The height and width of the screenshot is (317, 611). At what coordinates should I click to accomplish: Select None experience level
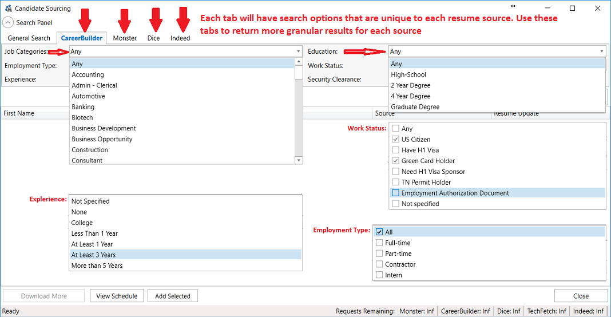click(x=185, y=212)
